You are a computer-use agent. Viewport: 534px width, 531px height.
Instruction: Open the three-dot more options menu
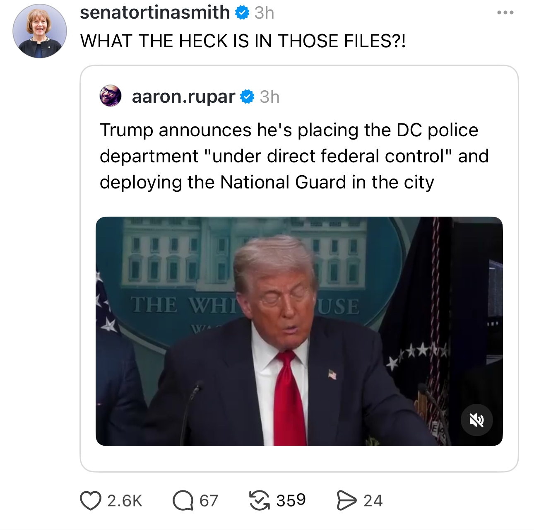[x=505, y=13]
